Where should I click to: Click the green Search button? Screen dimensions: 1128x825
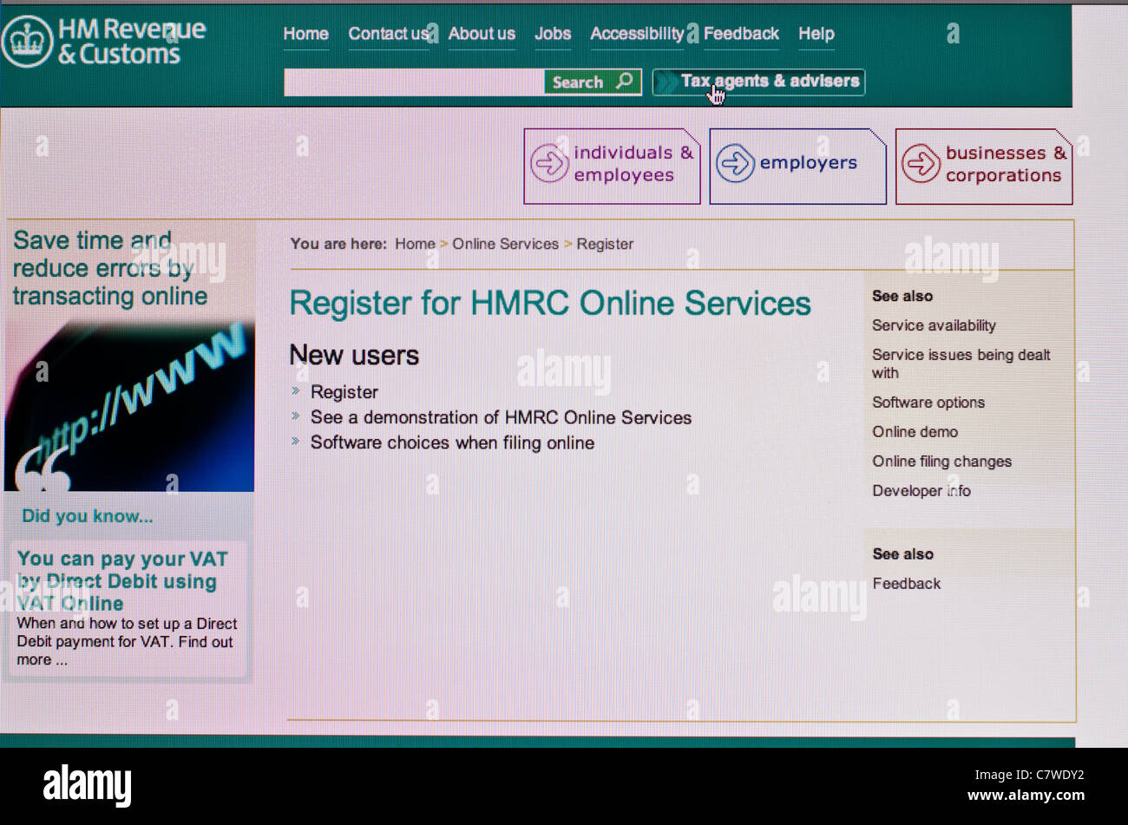pos(593,82)
